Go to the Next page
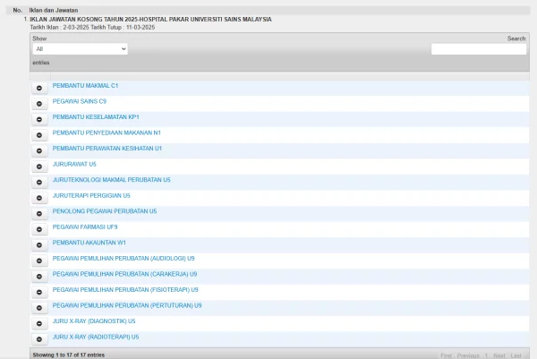This screenshot has width=537, height=359. 499,355
